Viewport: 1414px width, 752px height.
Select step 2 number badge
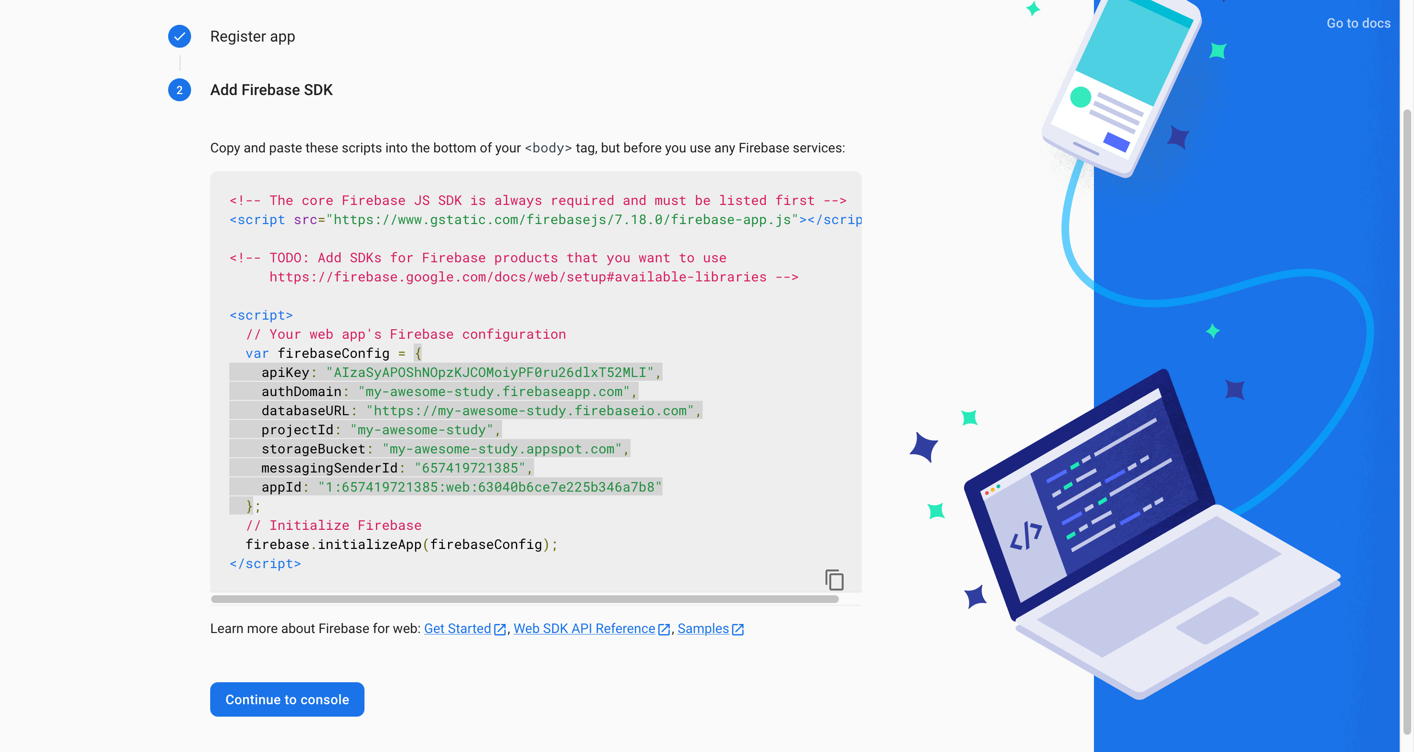click(180, 90)
